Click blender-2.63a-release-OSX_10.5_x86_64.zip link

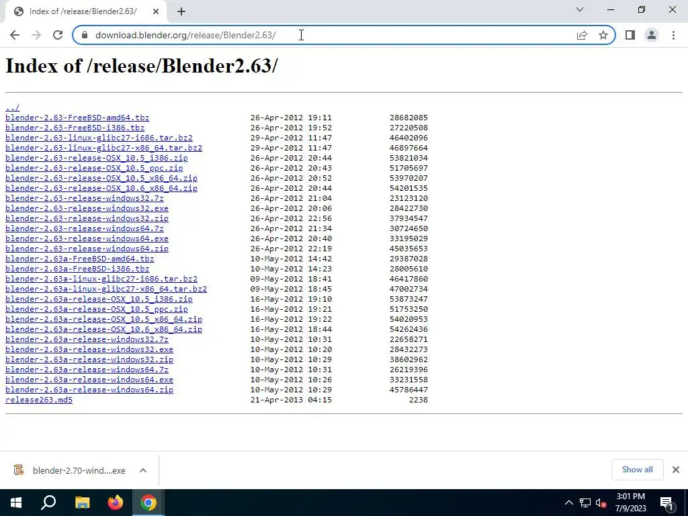104,319
